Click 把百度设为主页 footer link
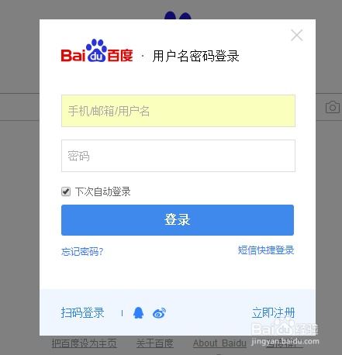This screenshot has width=342, height=355. coord(84,343)
